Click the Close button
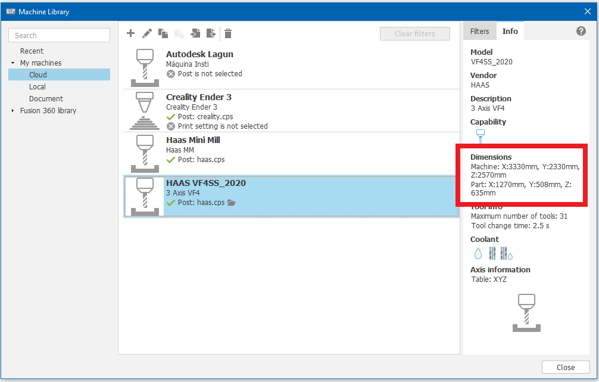This screenshot has width=599, height=382. click(566, 367)
